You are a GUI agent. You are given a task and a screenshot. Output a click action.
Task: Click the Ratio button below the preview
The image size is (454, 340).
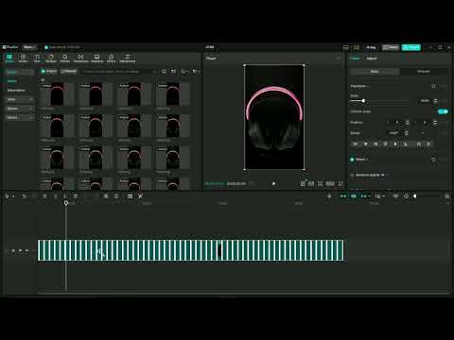[x=330, y=183]
